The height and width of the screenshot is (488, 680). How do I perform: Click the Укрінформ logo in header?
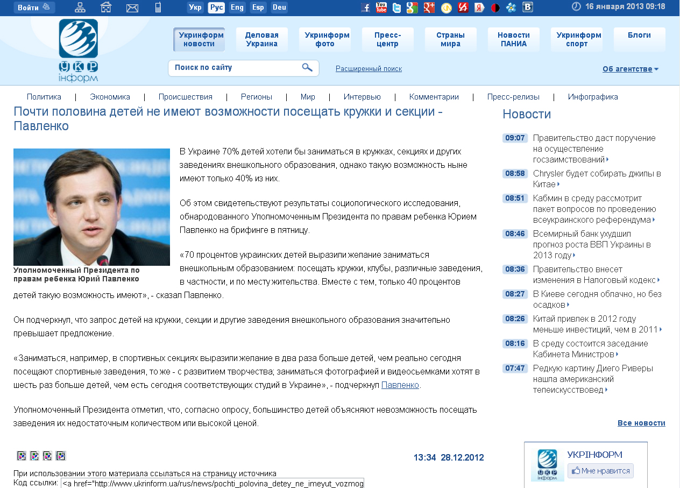pyautogui.click(x=78, y=51)
